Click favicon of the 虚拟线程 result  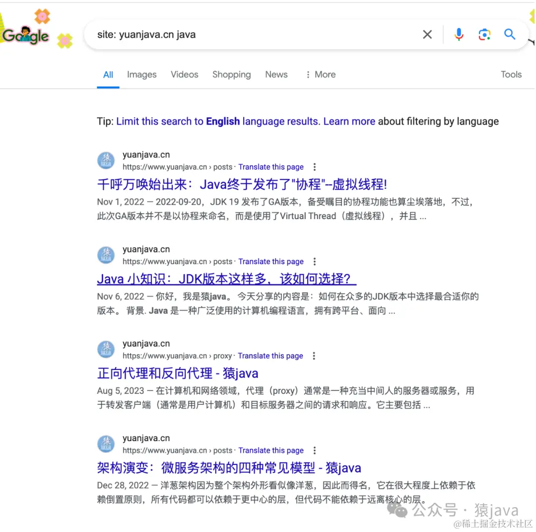coord(106,160)
